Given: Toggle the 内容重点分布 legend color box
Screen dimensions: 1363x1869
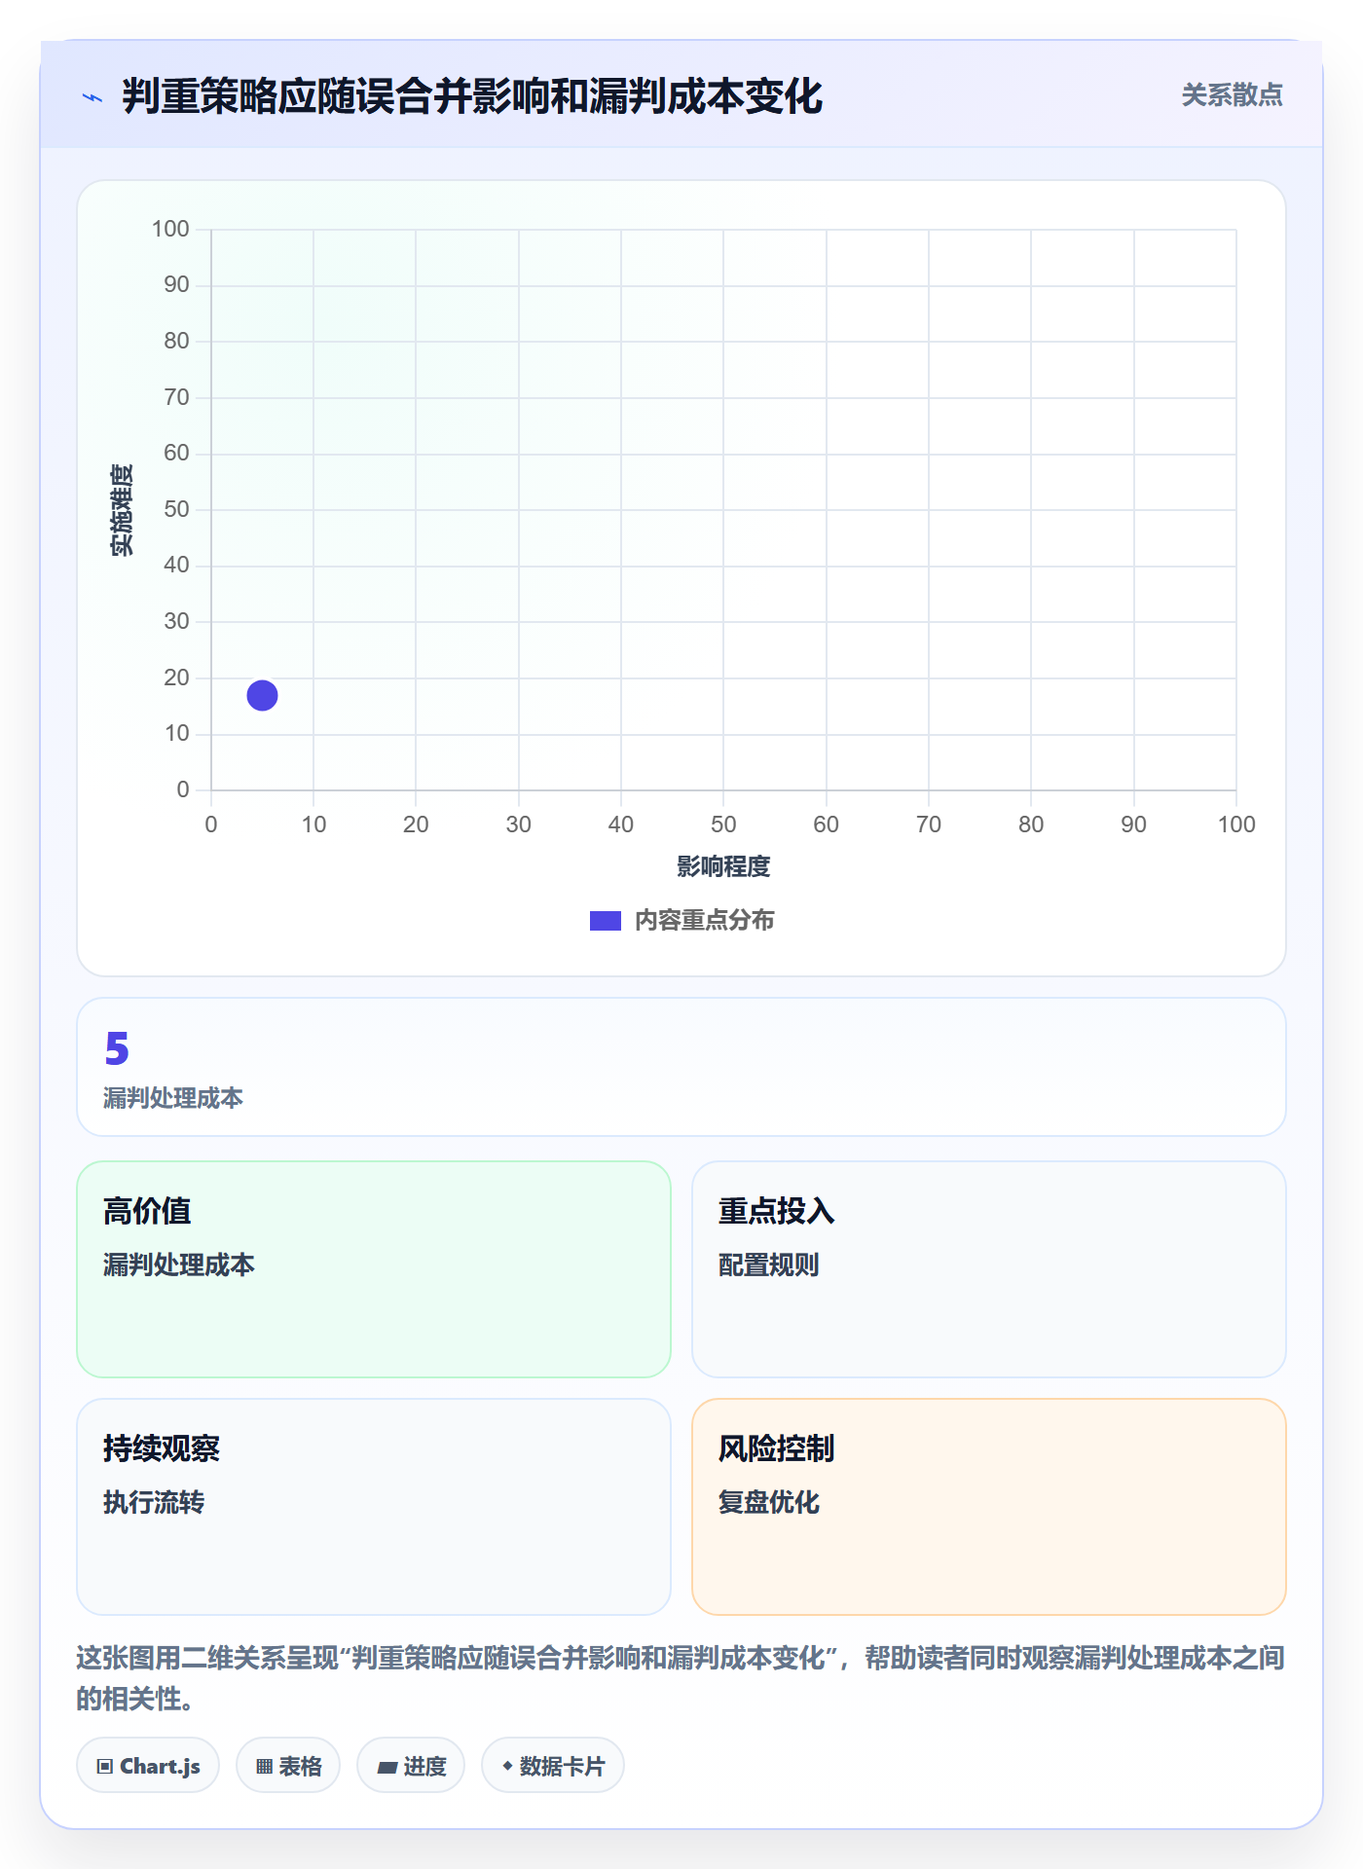Looking at the screenshot, I should click(605, 921).
